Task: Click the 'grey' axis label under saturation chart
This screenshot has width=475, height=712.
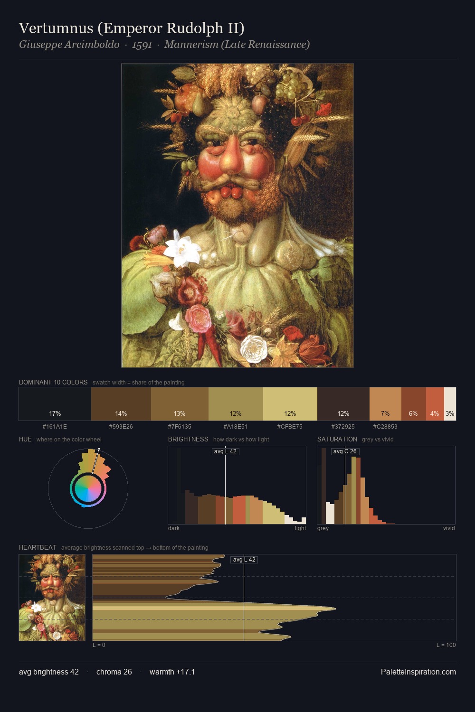Action: pyautogui.click(x=323, y=528)
